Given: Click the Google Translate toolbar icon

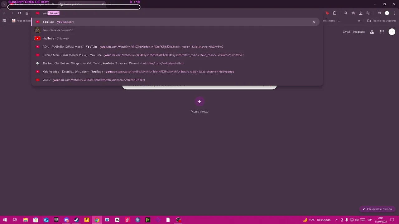Looking at the screenshot, I should tap(368, 13).
